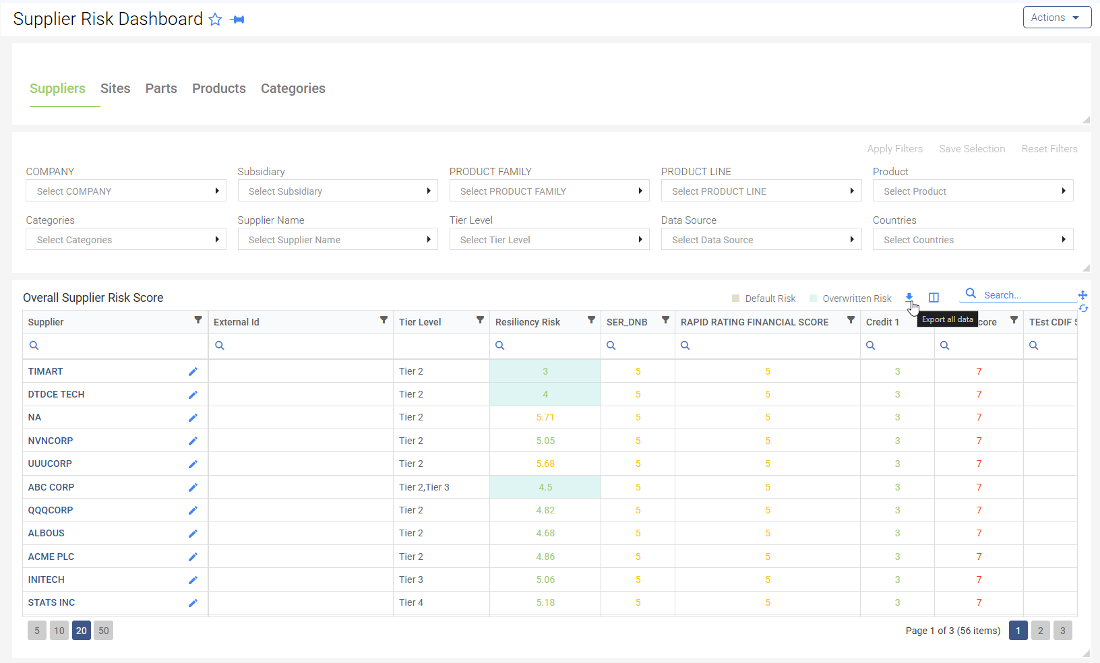Filter the RAPID RATING FINANCIAL SCORE column
Screen dimensions: 1100x663
click(x=851, y=320)
